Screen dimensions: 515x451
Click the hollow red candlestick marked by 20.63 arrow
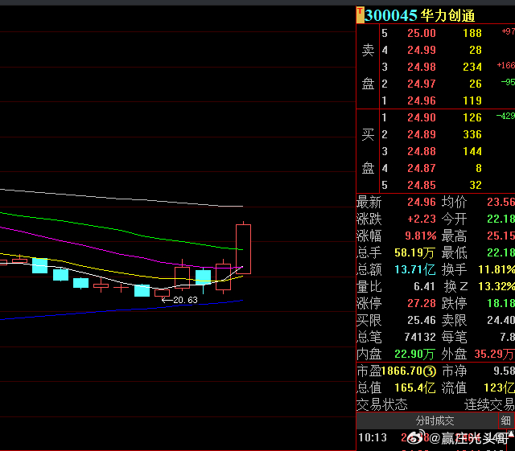pos(163,293)
